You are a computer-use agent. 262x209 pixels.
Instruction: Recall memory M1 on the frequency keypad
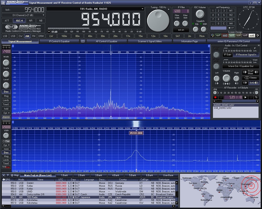pos(231,11)
